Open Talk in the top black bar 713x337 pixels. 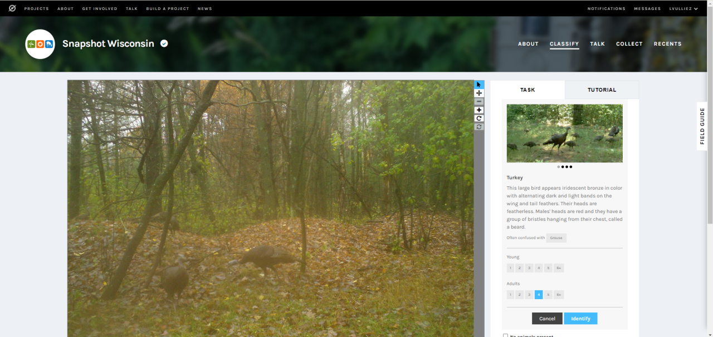131,9
